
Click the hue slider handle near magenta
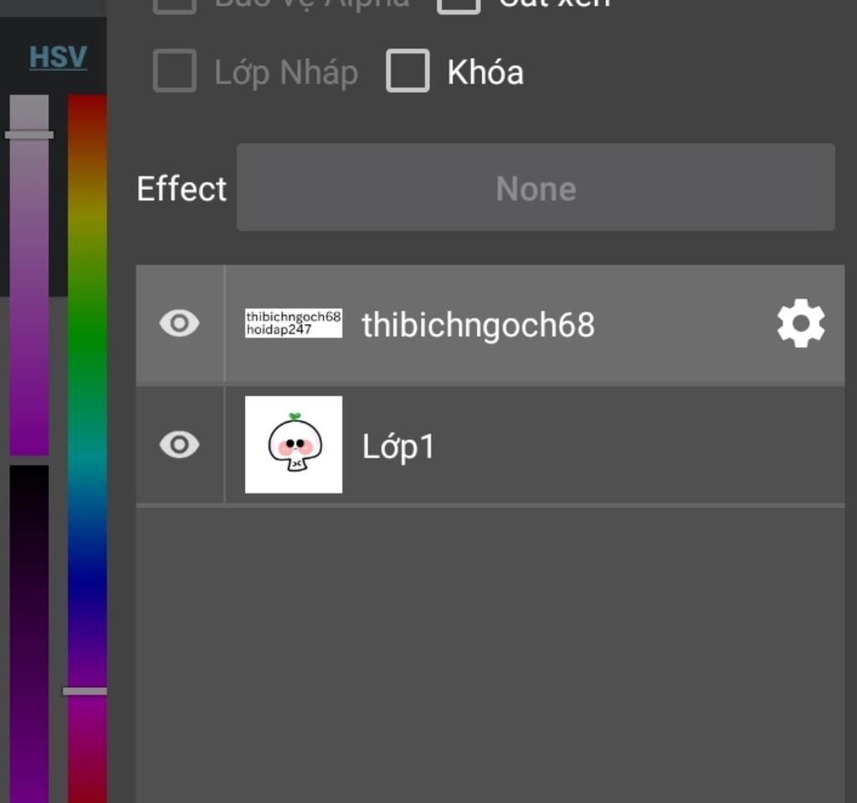tap(85, 692)
